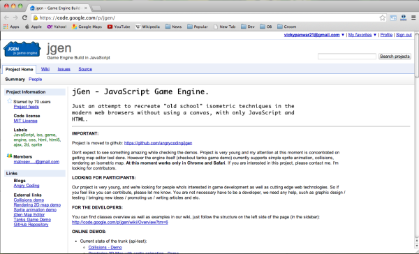Open the GitHub Repository link
The image size is (419, 254).
pyautogui.click(x=31, y=225)
